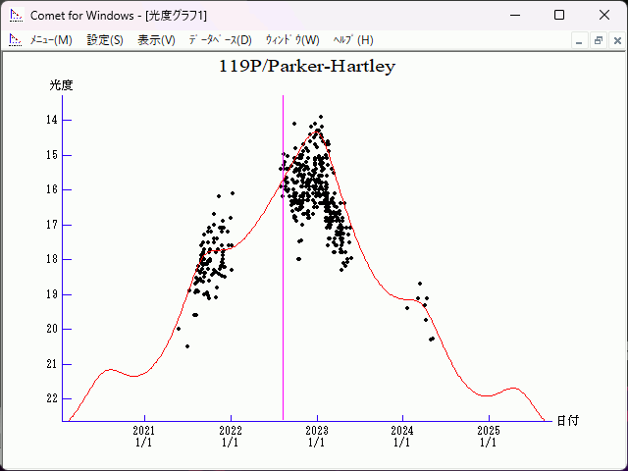Screen dimensions: 628x471
Task: Click the 光度 magnitude axis label
Action: (62, 85)
